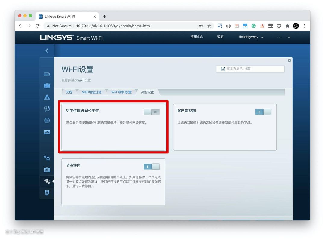Viewport: 325px width, 240px height.
Task: Switch to the 无线 tab
Action: pyautogui.click(x=69, y=92)
